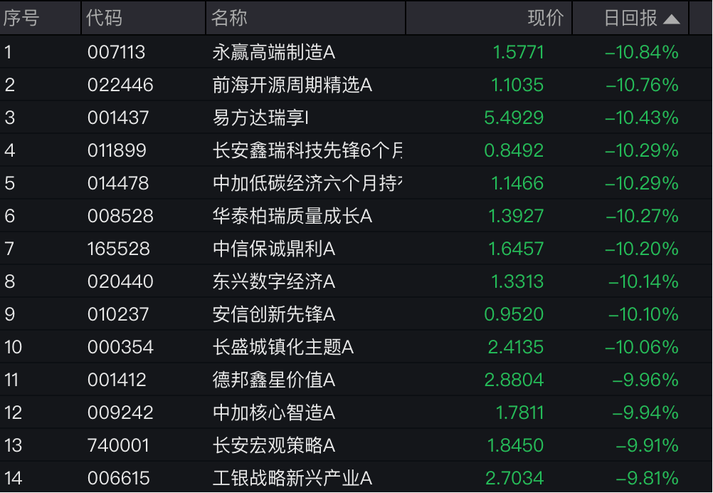Select fund code 011899

(x=117, y=150)
